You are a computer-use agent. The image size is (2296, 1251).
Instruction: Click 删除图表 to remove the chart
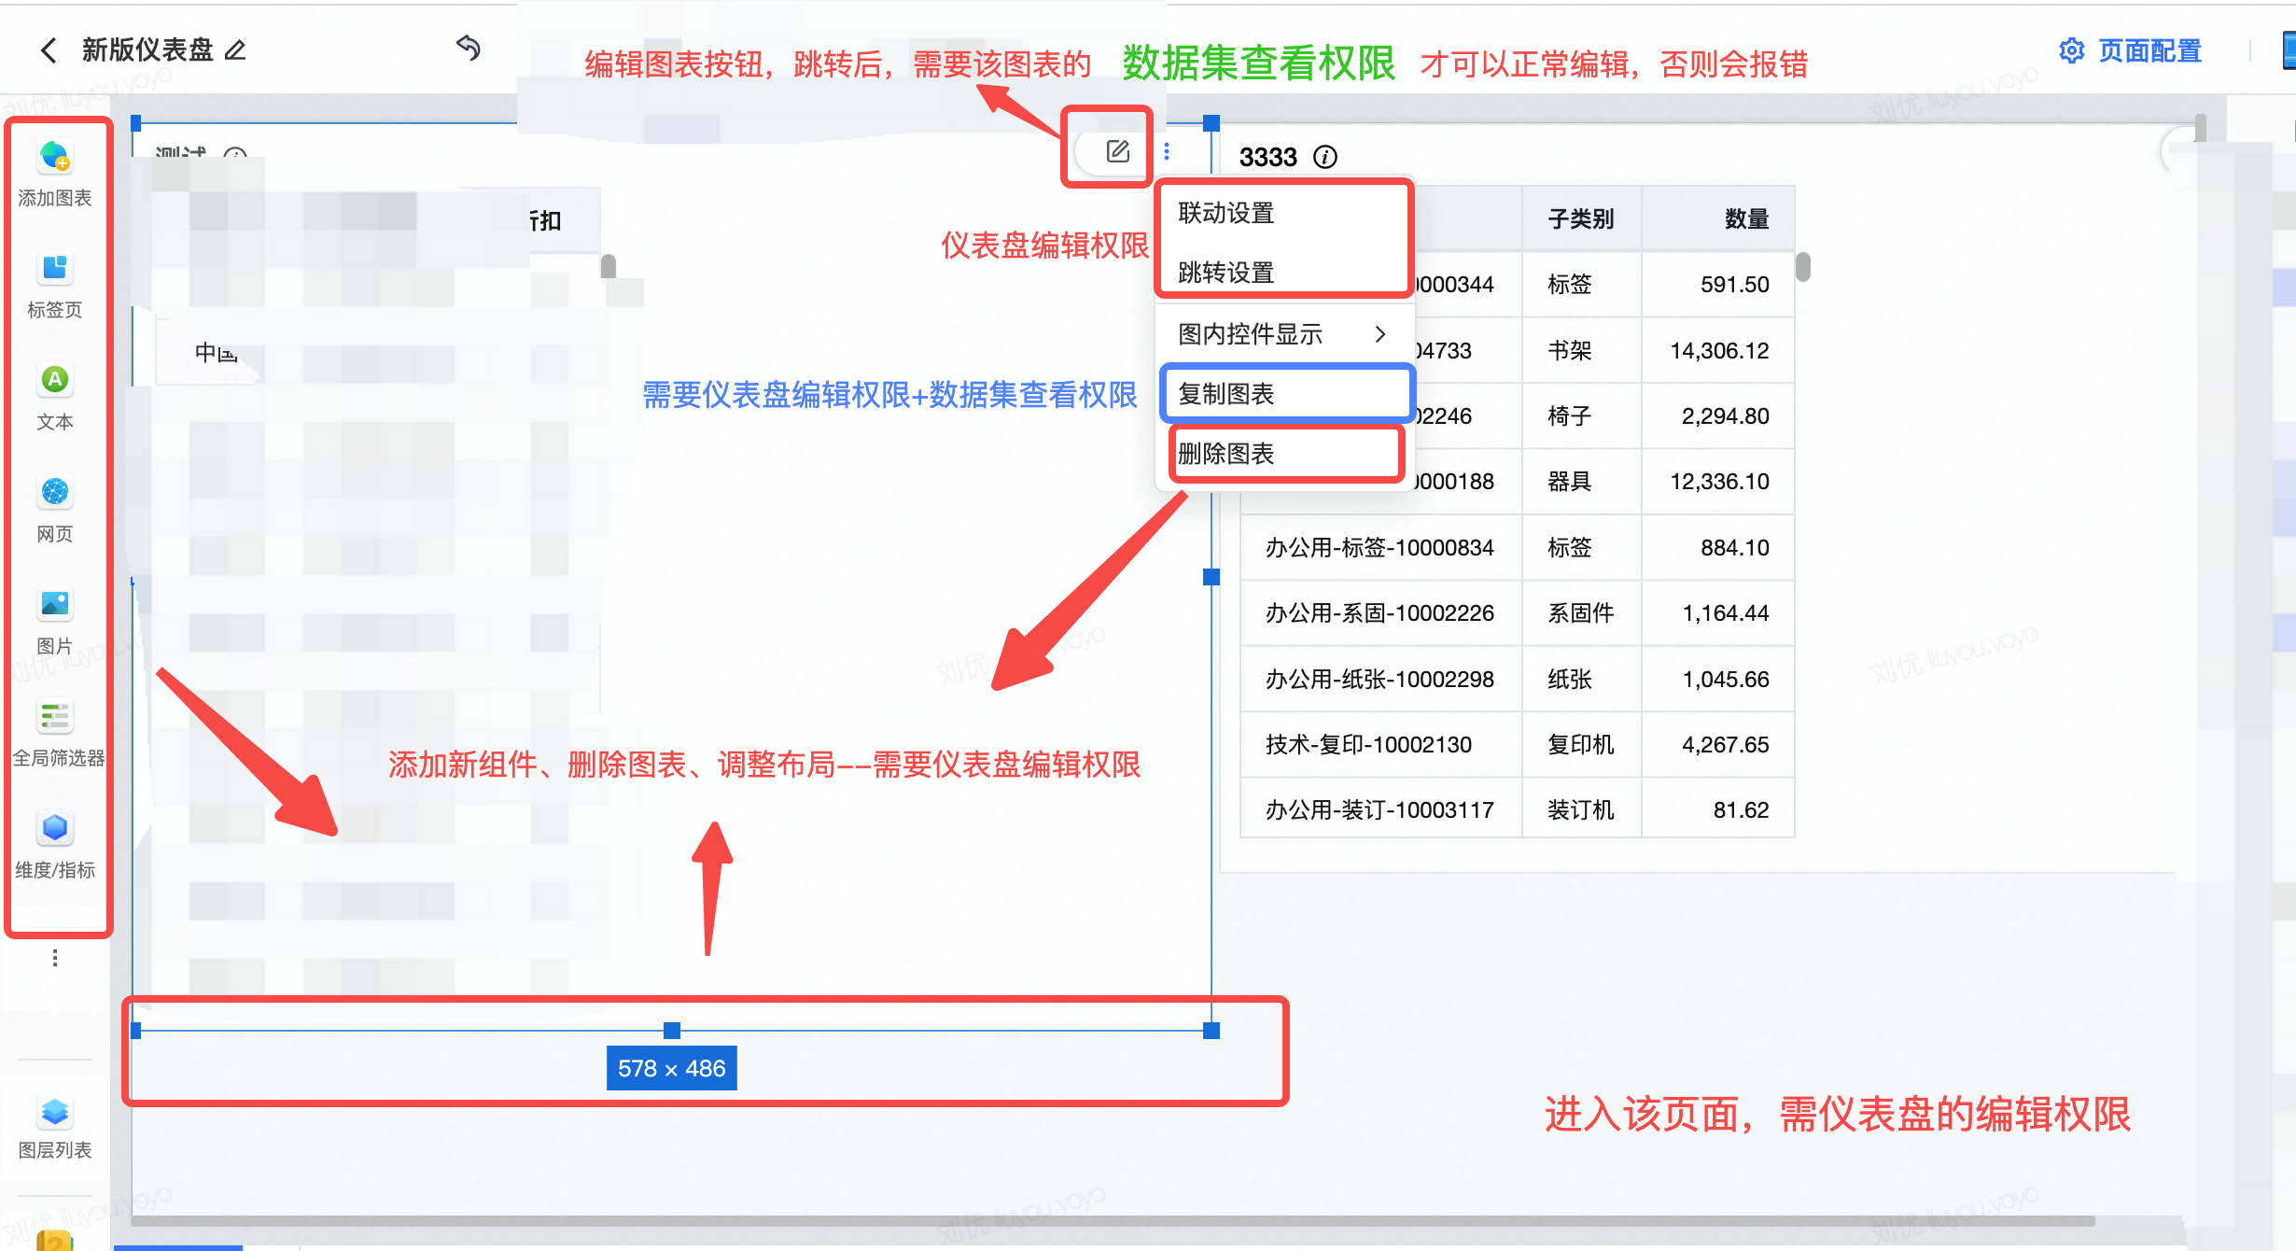point(1226,454)
